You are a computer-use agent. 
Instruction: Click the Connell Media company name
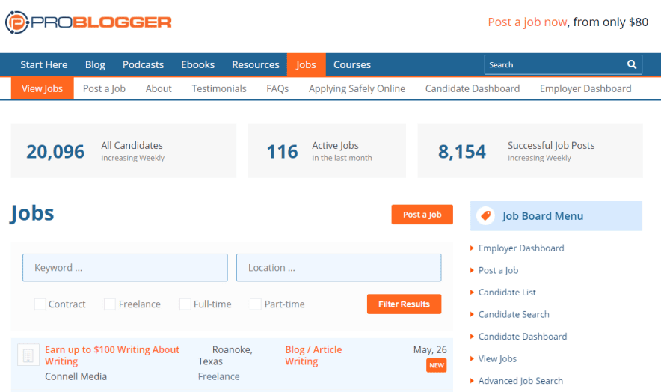pos(76,376)
